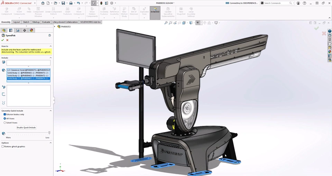
Task: Select Solid Body<2> PM009474<1> list entry
Action: pyautogui.click(x=29, y=78)
